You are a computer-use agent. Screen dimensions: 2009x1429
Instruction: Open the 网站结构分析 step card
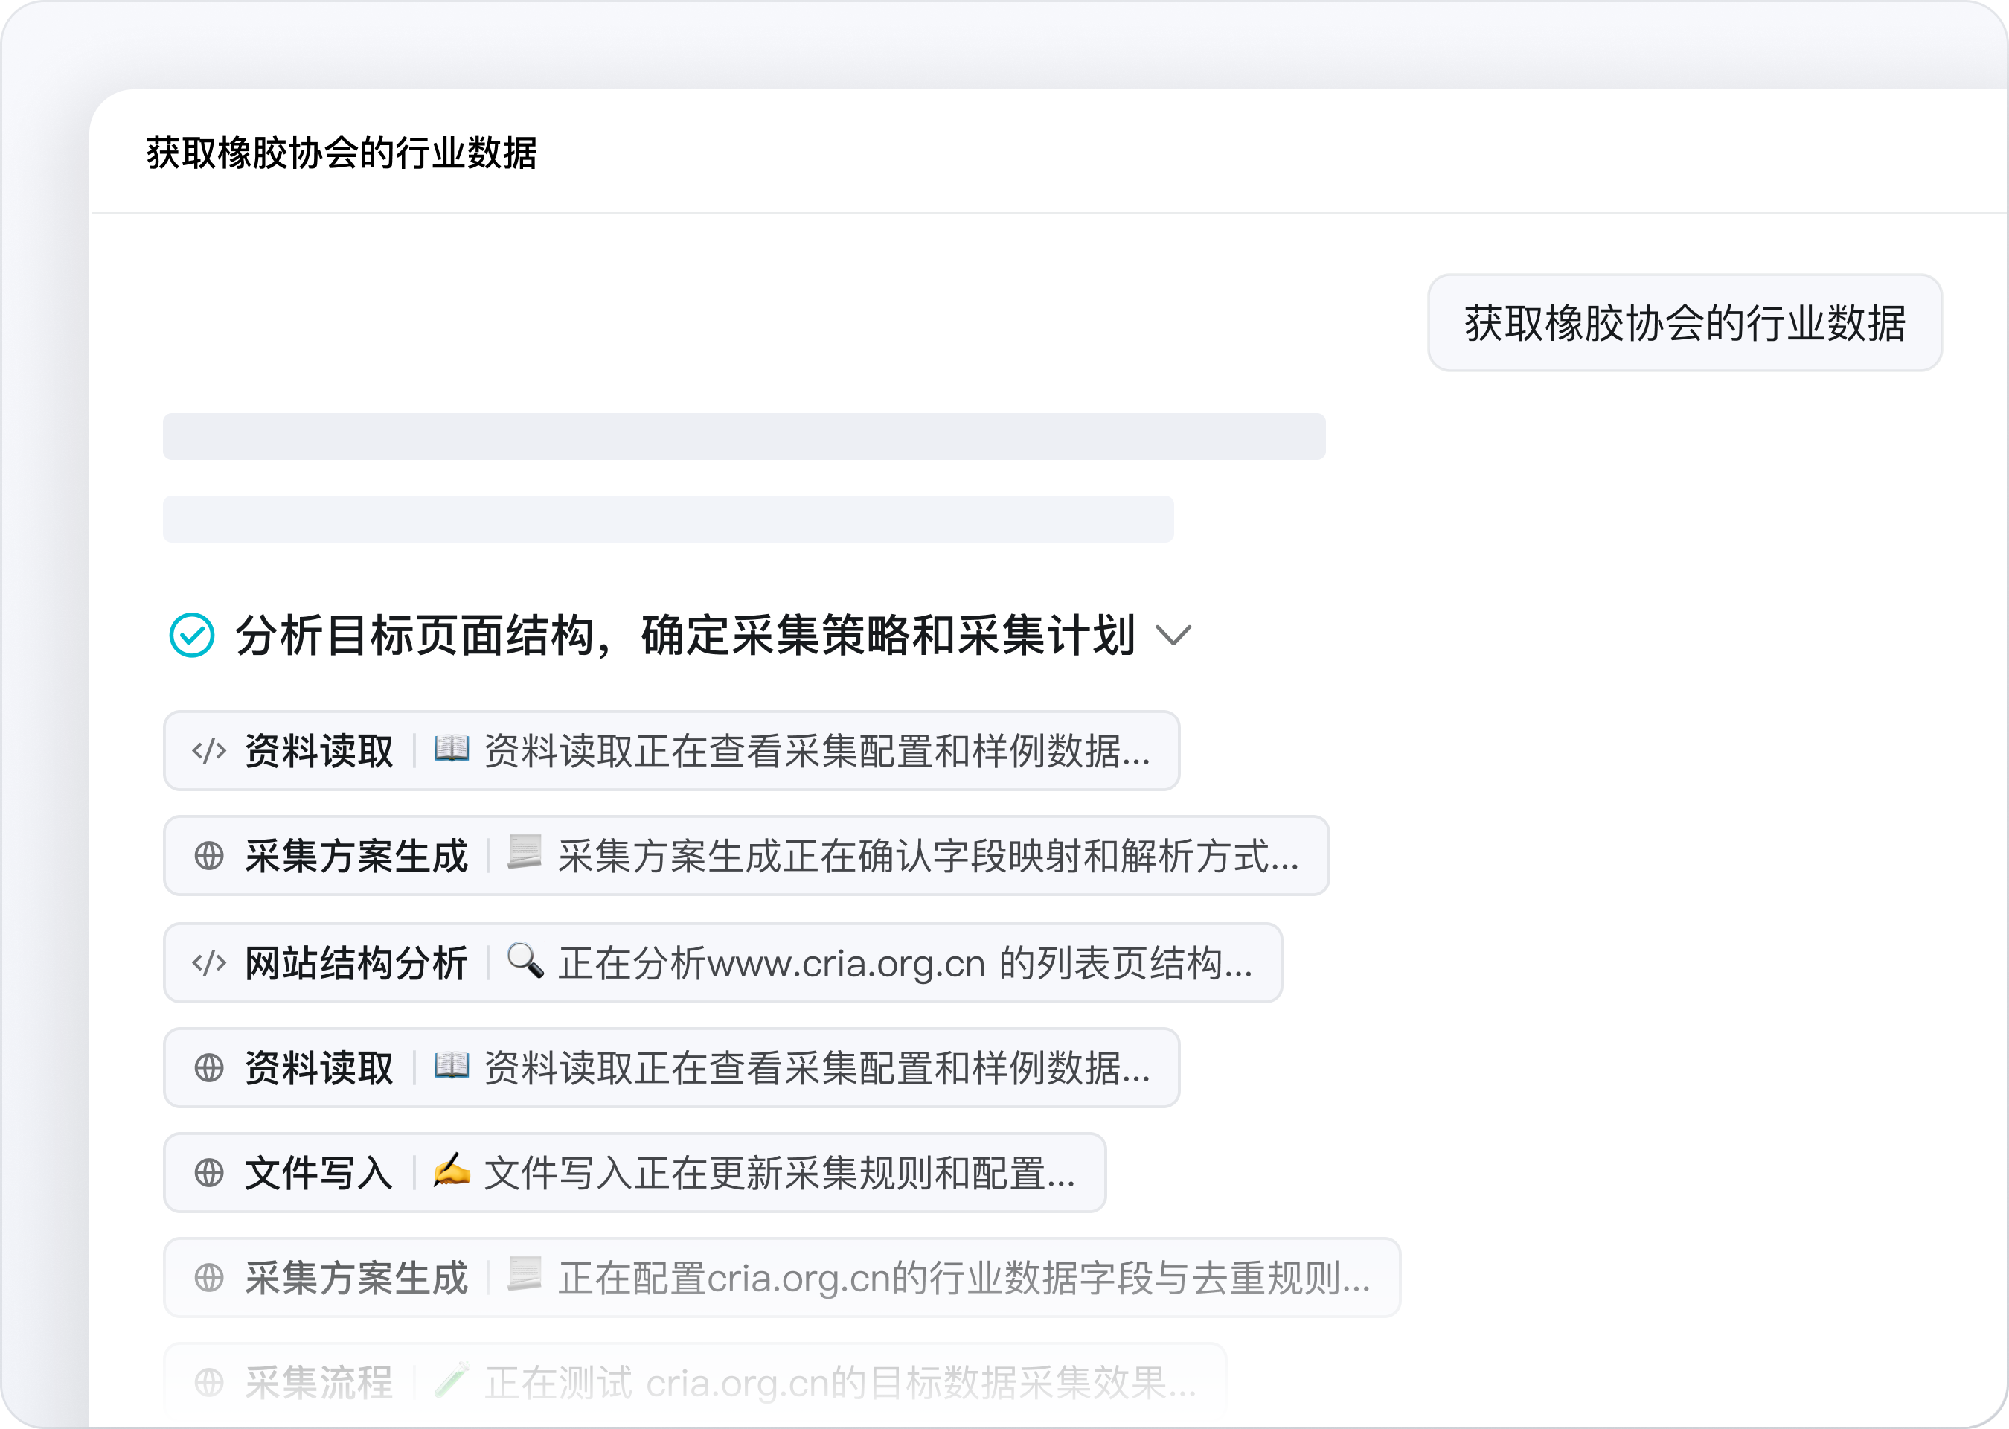click(x=723, y=962)
